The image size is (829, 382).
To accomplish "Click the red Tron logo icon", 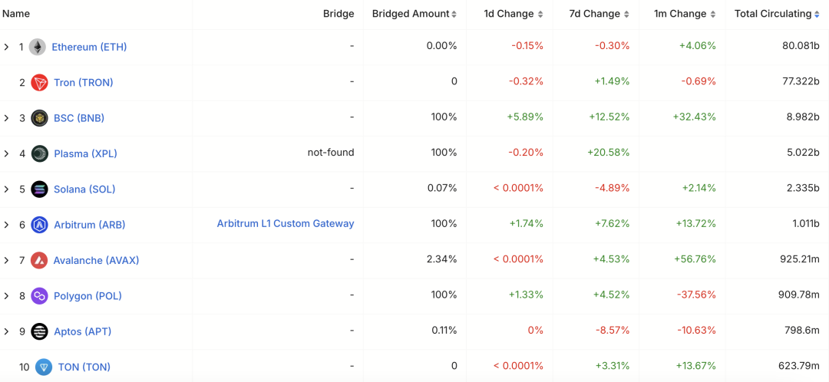I will pyautogui.click(x=39, y=83).
